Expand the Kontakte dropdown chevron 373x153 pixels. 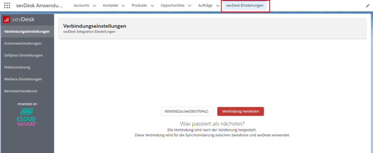123,6
